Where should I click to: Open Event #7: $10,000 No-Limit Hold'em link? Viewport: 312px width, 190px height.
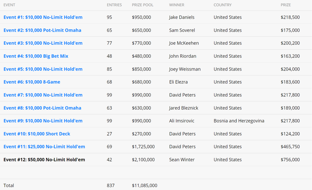coord(43,95)
